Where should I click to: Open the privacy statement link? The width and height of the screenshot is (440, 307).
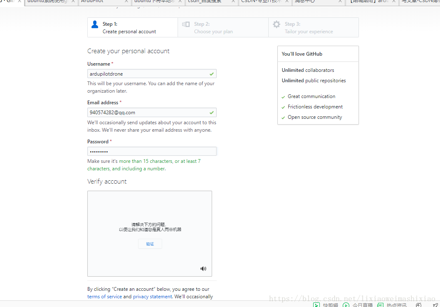[x=152, y=297]
